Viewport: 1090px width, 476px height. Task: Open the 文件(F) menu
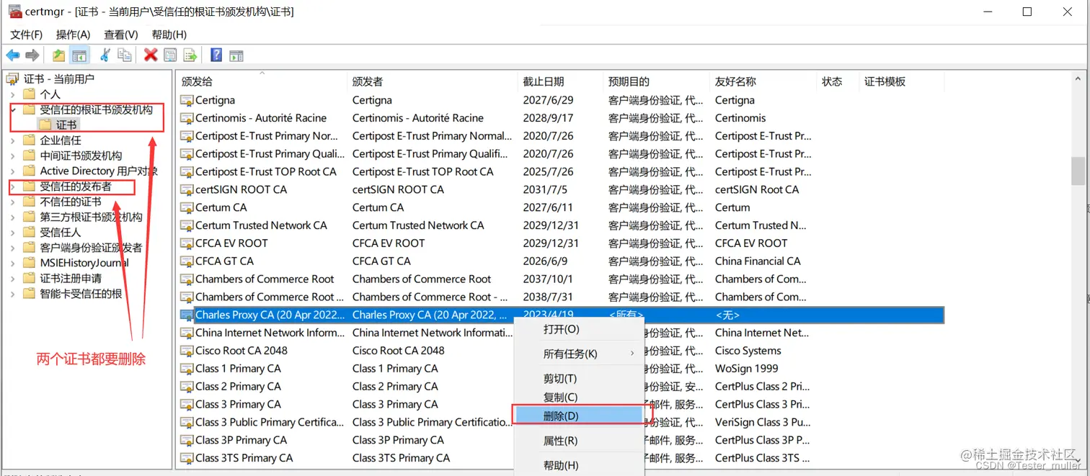tap(27, 35)
